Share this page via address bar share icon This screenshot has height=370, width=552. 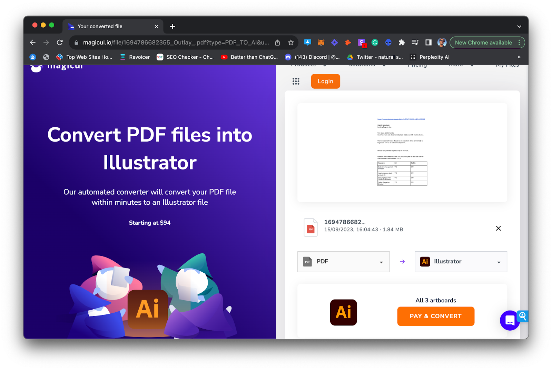coord(277,42)
